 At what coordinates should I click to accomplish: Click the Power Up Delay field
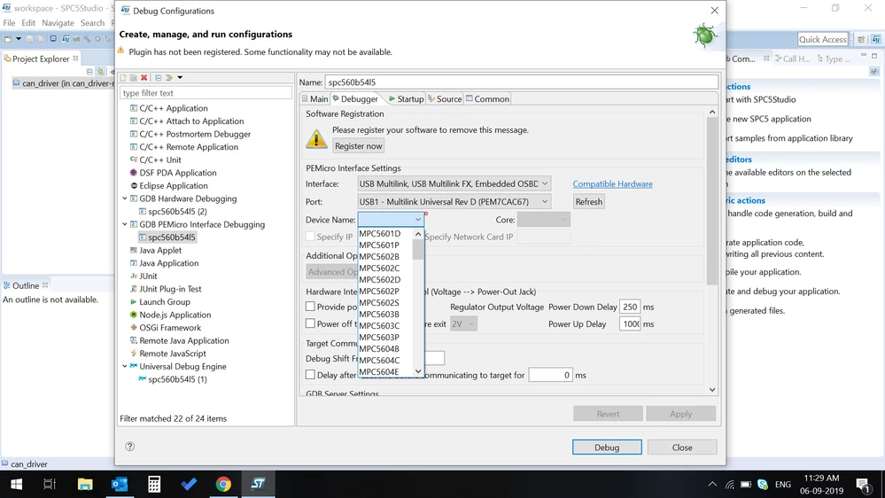tap(630, 324)
